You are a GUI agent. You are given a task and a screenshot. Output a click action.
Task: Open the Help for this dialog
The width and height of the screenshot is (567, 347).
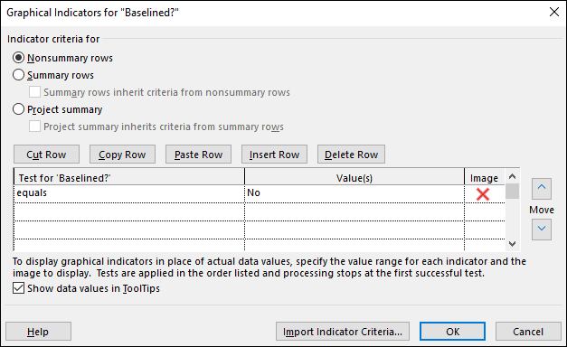pyautogui.click(x=38, y=332)
